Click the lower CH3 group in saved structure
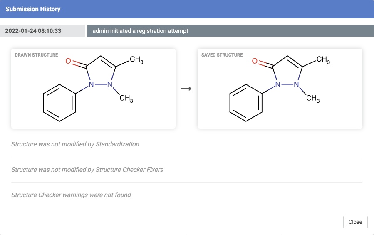 (x=313, y=99)
